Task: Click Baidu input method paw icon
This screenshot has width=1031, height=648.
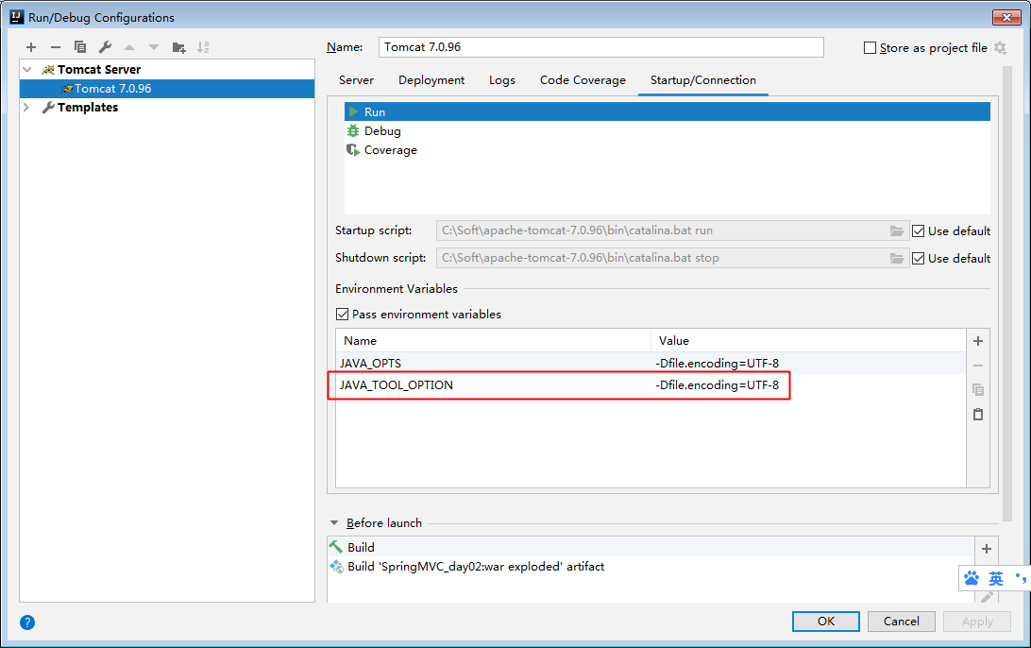Action: [x=972, y=578]
